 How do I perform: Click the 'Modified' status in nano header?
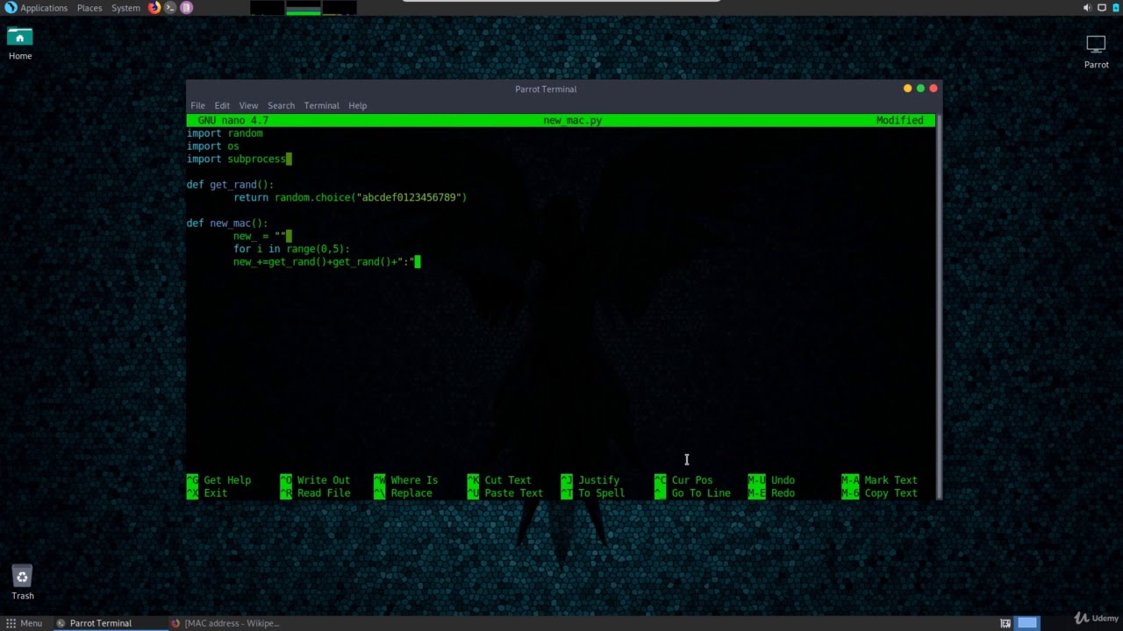[899, 120]
